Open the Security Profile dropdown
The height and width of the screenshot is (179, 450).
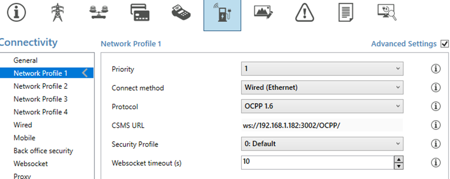coord(322,143)
